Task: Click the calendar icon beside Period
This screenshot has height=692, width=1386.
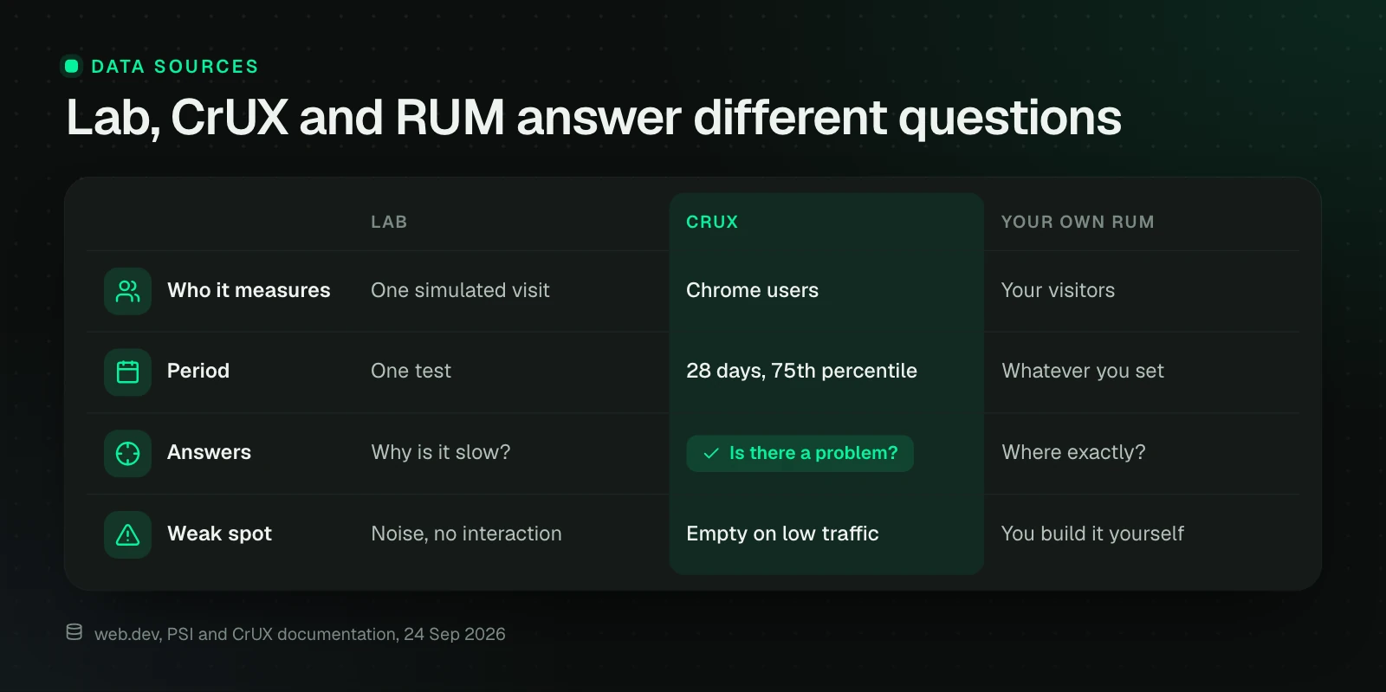Action: [127, 372]
